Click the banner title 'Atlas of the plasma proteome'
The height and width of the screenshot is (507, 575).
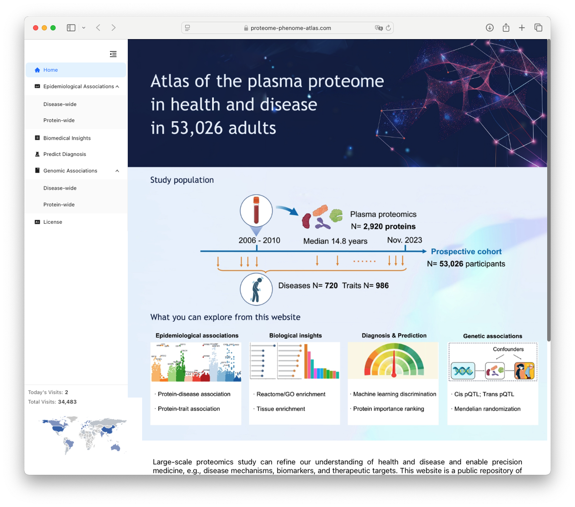(267, 81)
